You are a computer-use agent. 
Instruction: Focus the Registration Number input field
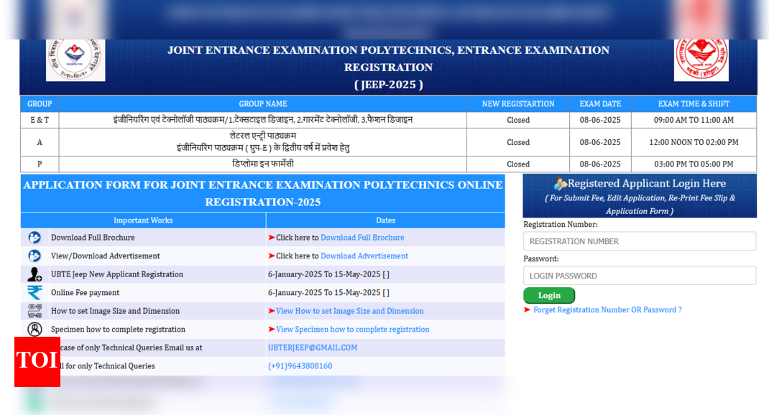[x=639, y=241]
